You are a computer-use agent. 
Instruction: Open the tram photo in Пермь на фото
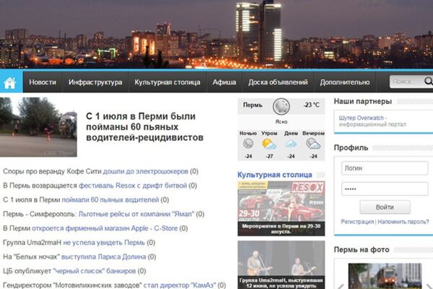(385, 276)
